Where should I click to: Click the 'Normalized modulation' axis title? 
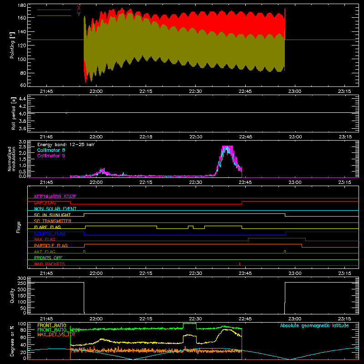click(x=11, y=159)
